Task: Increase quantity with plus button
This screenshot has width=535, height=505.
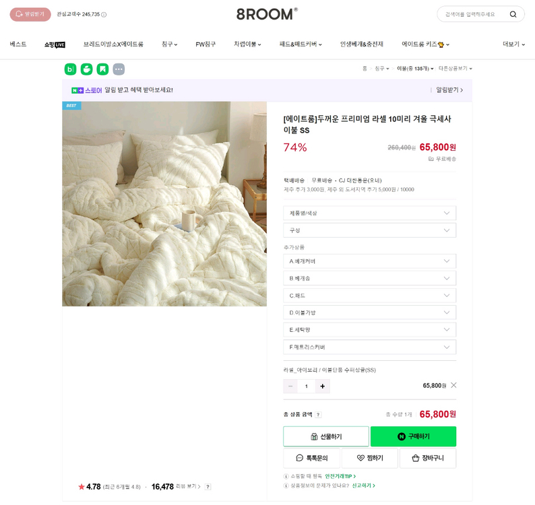Action: (x=322, y=386)
